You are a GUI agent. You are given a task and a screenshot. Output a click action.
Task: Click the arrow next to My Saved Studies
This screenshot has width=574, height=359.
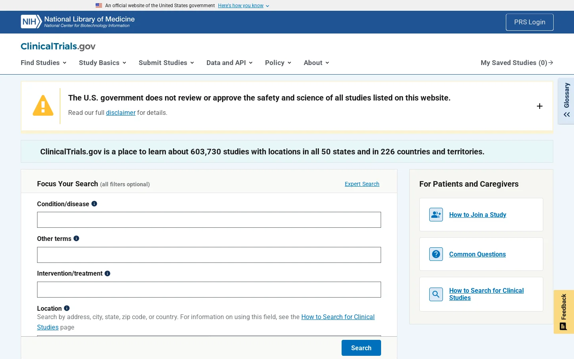point(551,63)
